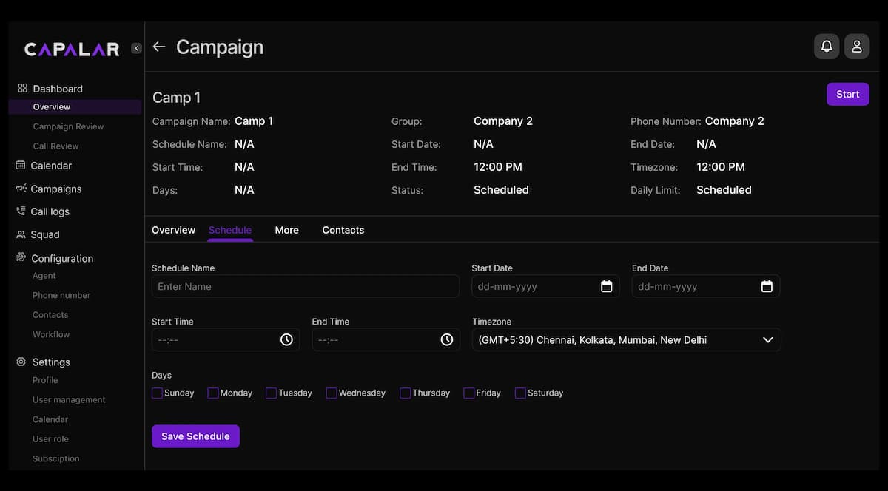Click the Start Time clock icon
The image size is (888, 491).
286,339
